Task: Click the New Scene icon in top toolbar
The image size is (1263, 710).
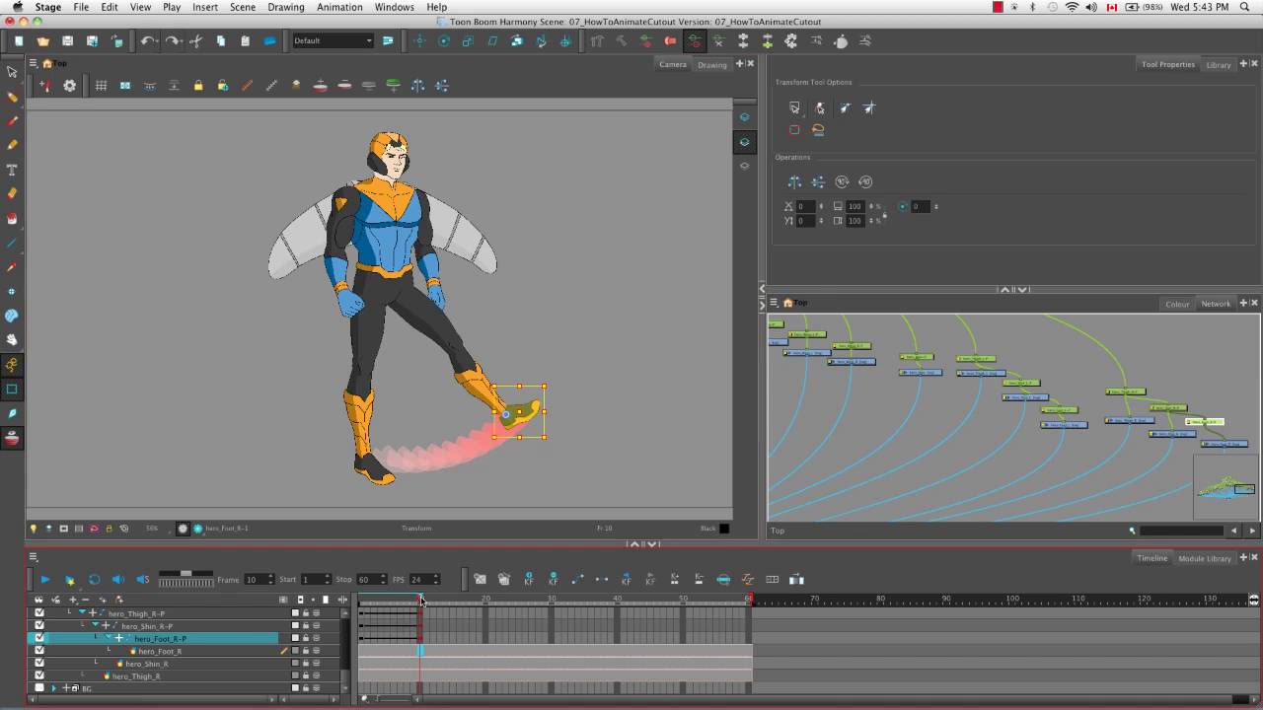Action: pyautogui.click(x=19, y=41)
